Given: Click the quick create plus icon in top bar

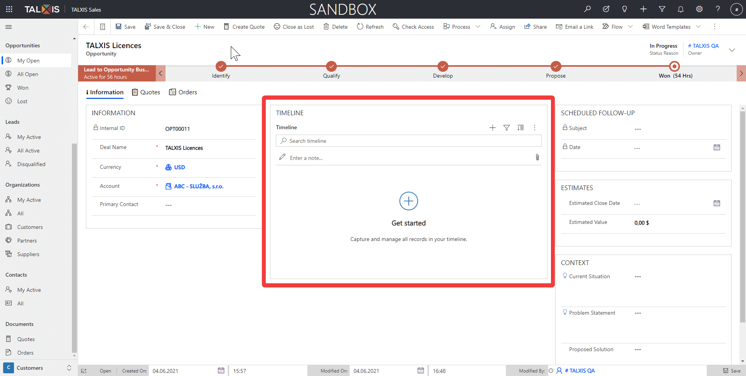Looking at the screenshot, I should point(643,9).
